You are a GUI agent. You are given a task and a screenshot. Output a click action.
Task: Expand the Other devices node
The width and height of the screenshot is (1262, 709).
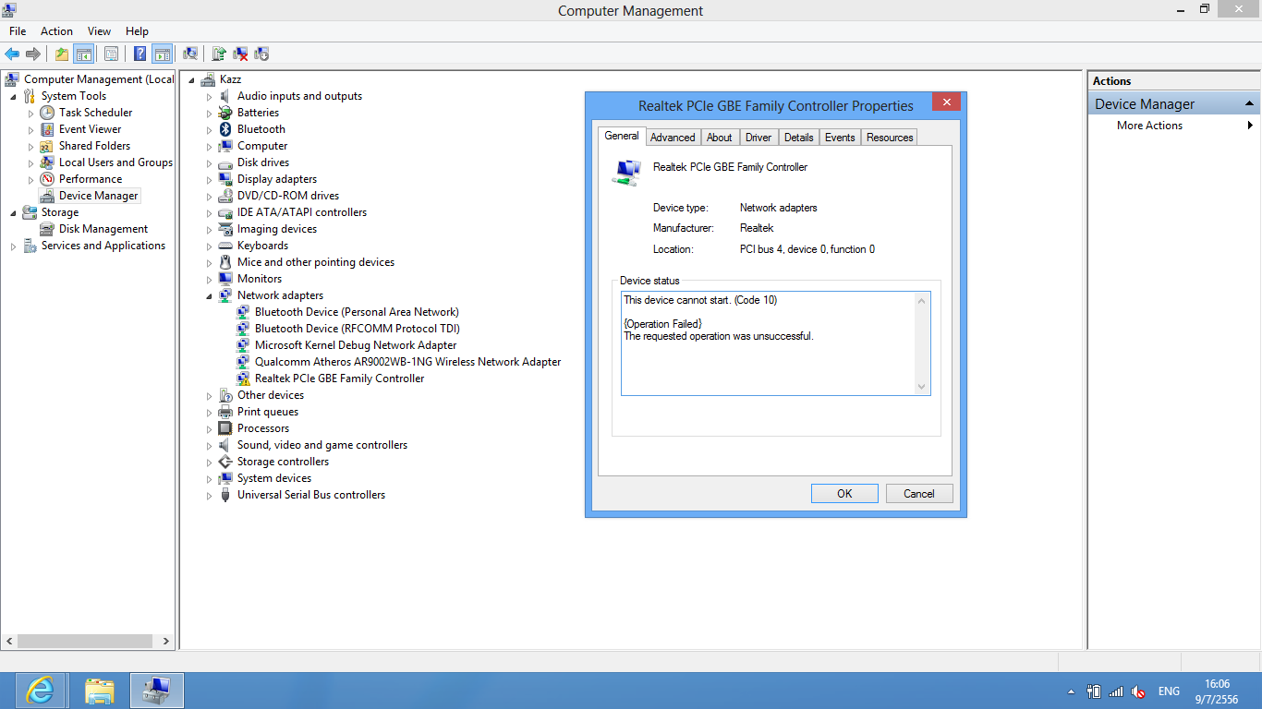pos(209,395)
